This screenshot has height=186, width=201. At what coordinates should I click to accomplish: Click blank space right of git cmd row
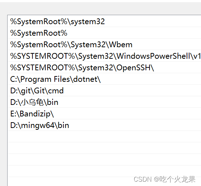click(132, 90)
